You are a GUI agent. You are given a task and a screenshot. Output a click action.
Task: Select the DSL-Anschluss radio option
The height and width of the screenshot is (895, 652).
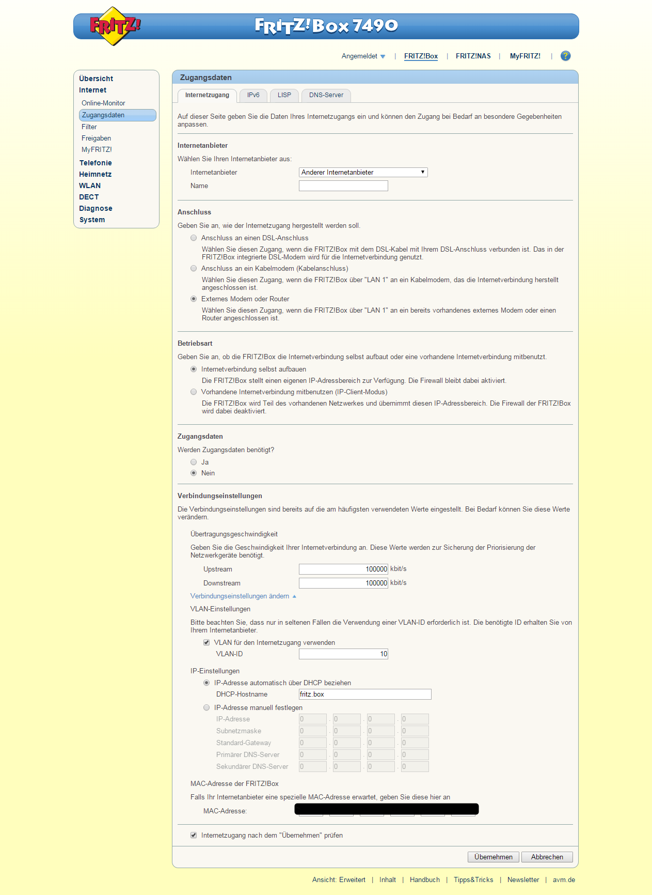(194, 238)
